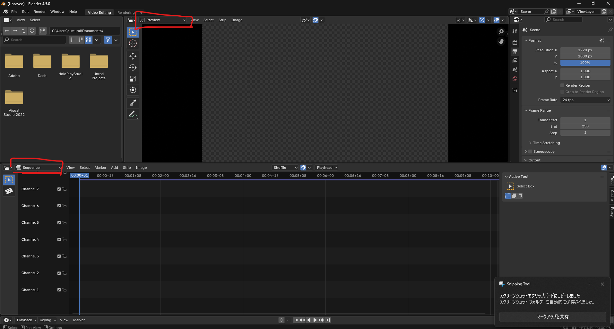Screen dimensions: 614x329
Task: Open the Render menu
Action: pyautogui.click(x=39, y=12)
